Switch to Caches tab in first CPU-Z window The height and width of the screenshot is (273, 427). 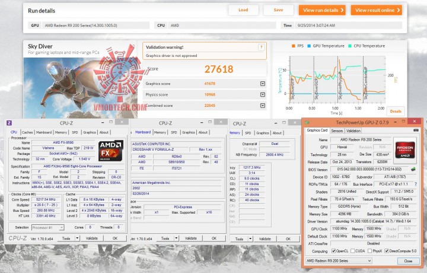click(27, 132)
